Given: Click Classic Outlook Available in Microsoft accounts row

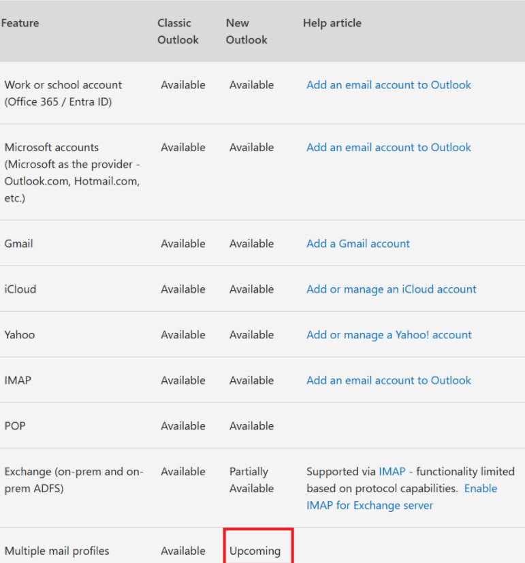Looking at the screenshot, I should click(182, 147).
